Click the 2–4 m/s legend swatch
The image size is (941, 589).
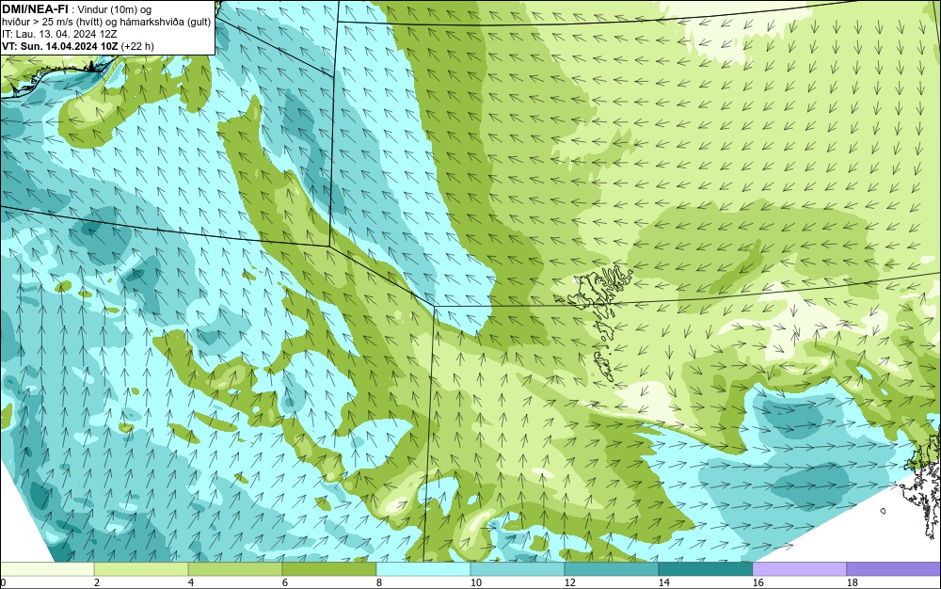click(141, 569)
